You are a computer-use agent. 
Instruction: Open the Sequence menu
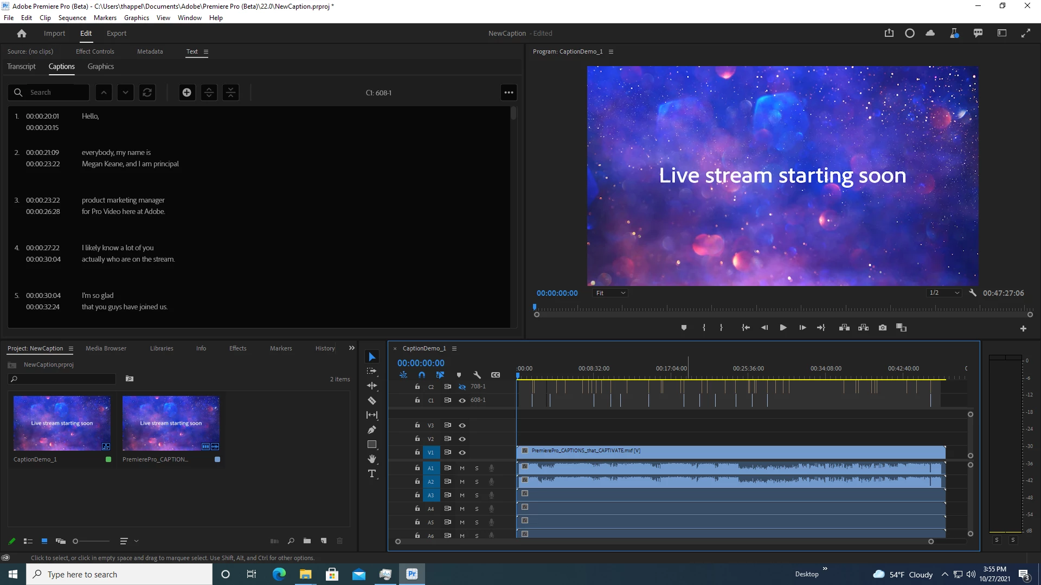(x=72, y=18)
